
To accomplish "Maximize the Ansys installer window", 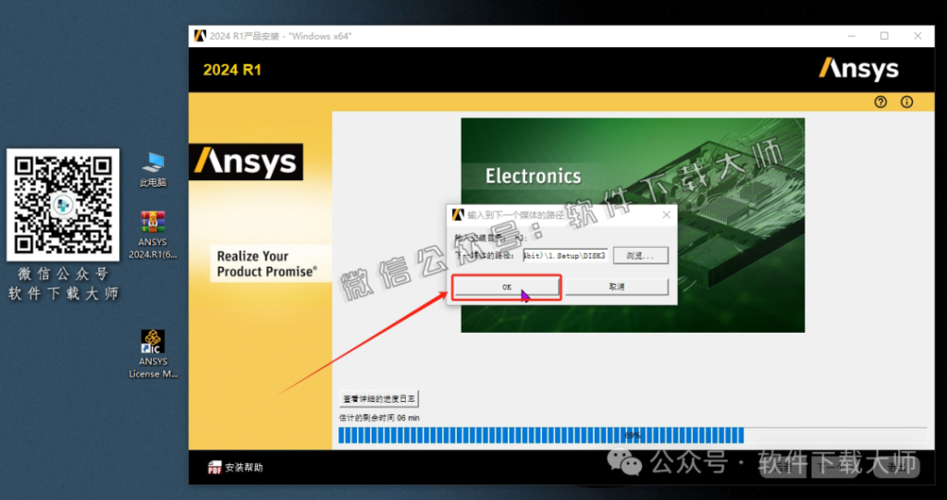I will pyautogui.click(x=884, y=36).
